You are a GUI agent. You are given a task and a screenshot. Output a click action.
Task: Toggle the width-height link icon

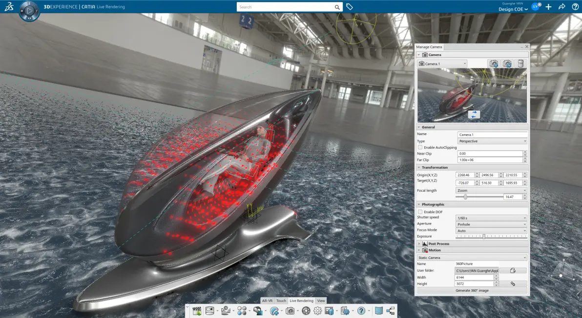coord(513,284)
